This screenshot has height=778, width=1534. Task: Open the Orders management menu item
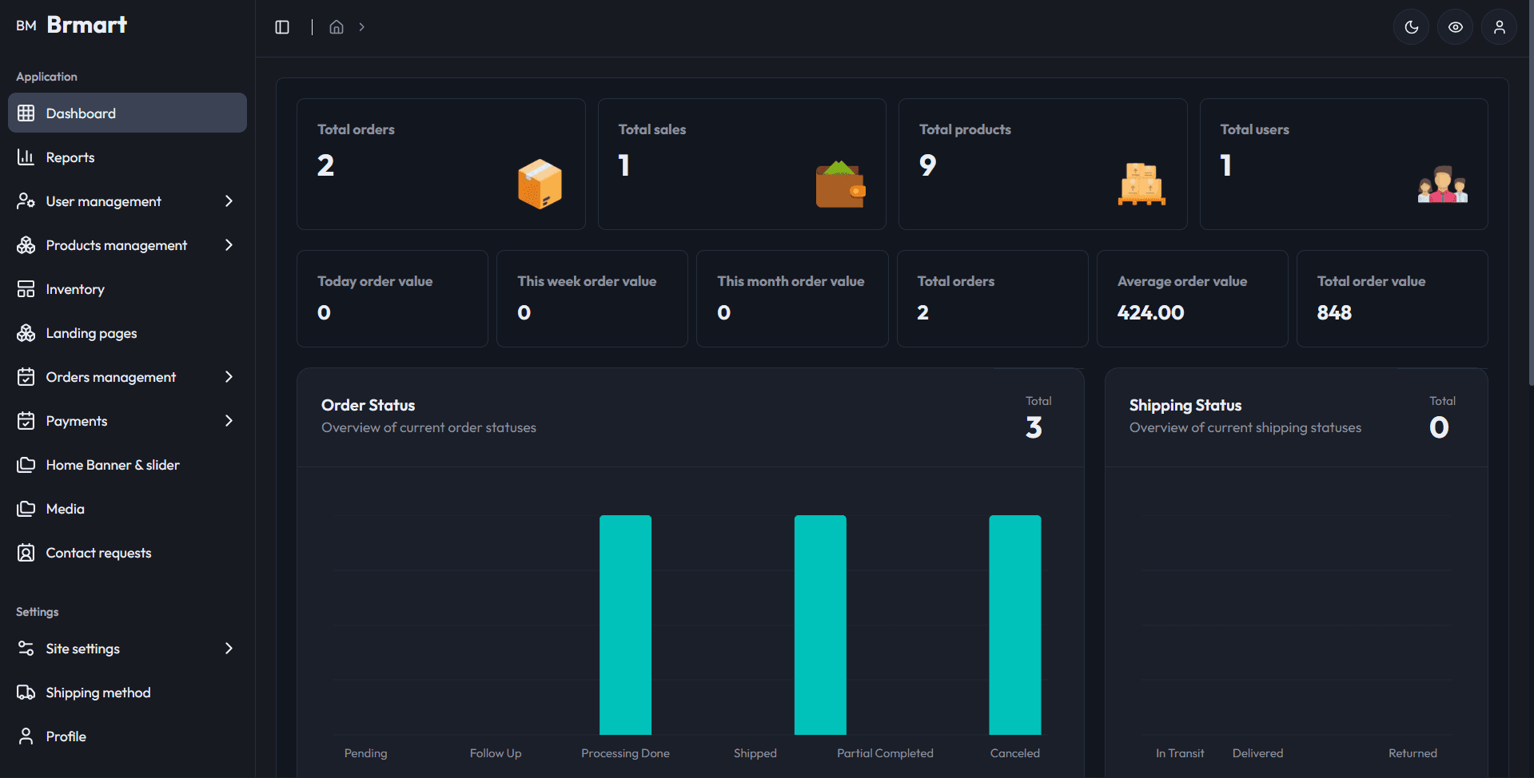click(111, 376)
